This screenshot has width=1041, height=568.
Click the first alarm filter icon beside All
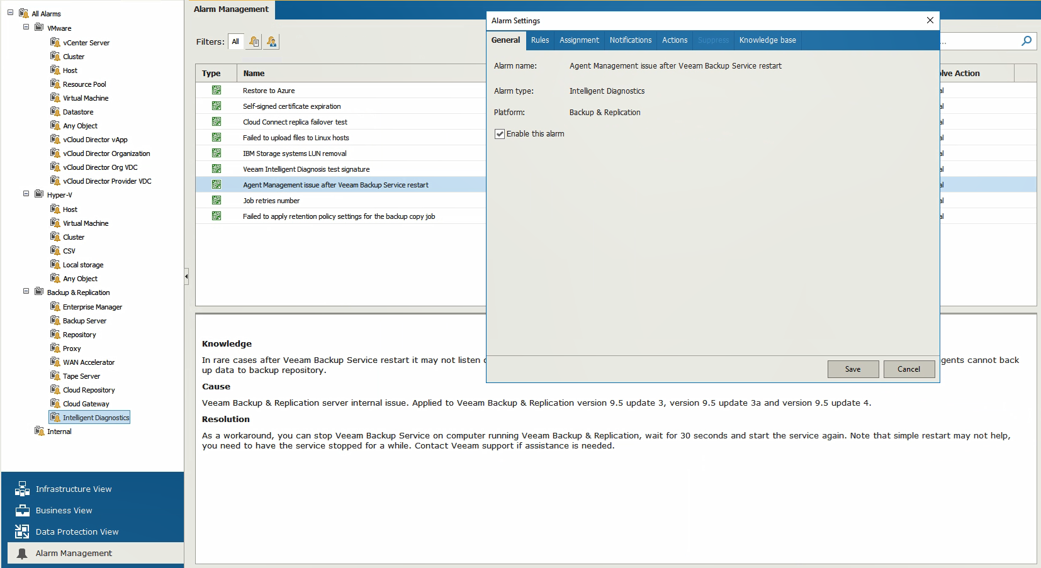[x=254, y=42]
